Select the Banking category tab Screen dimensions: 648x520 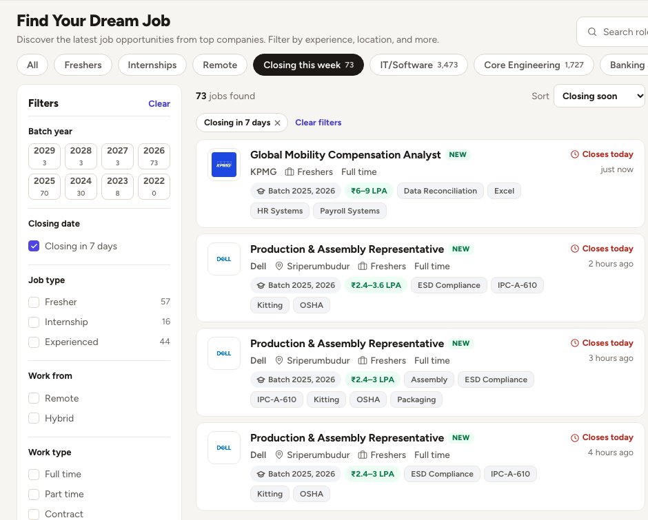tap(624, 65)
